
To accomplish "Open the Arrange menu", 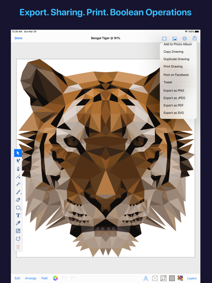I will coord(31,278).
